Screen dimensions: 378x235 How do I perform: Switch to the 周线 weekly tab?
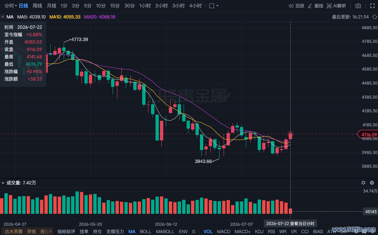point(37,6)
